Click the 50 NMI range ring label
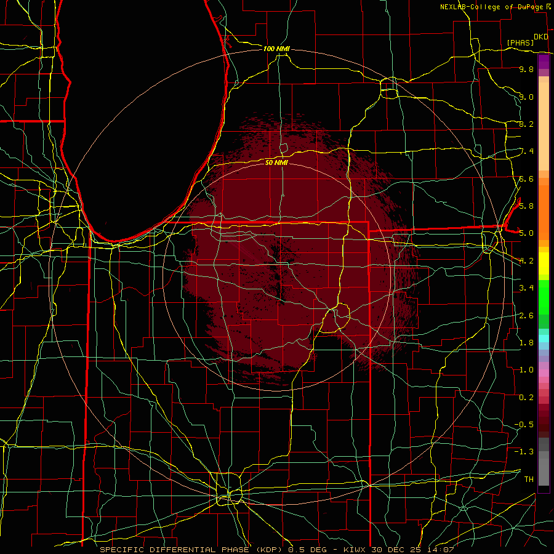 tap(276, 163)
